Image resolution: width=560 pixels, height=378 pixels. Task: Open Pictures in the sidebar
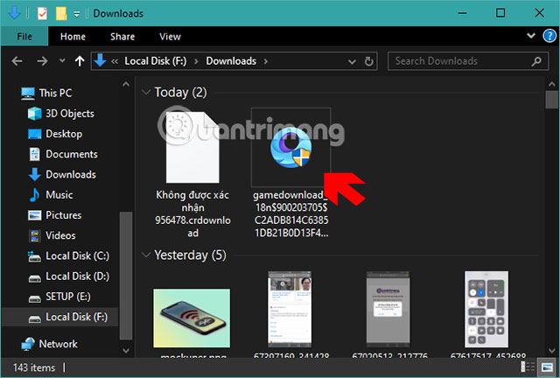[x=54, y=215]
